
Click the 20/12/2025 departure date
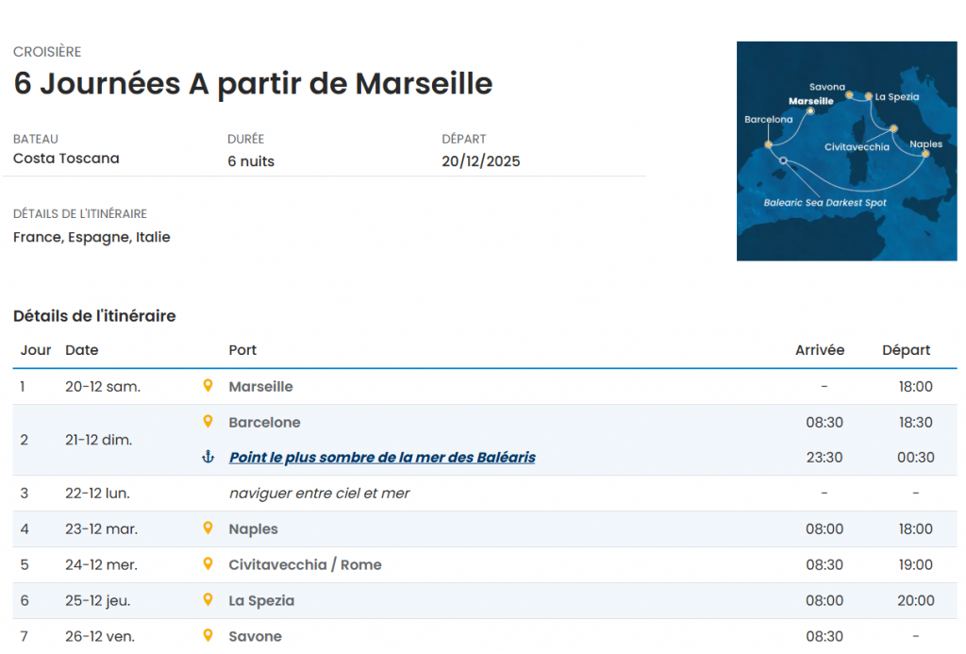(x=480, y=161)
